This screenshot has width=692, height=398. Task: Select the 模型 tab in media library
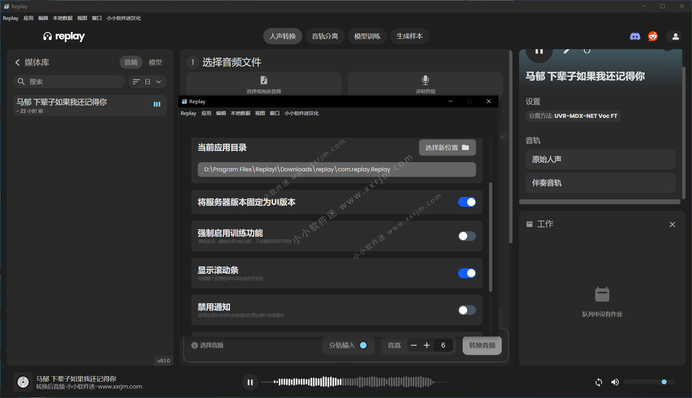point(155,62)
